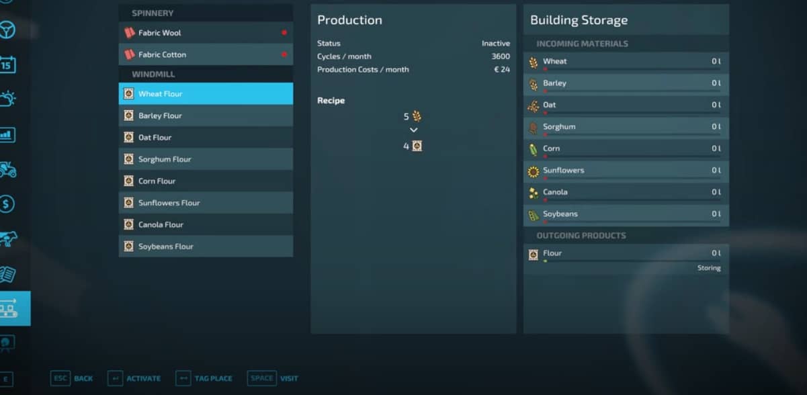Open the prices chart page
807x395 pixels.
pos(7,134)
